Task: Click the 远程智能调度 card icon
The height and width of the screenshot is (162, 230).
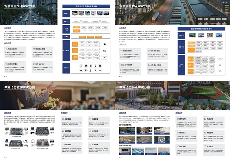Action: tap(34, 64)
